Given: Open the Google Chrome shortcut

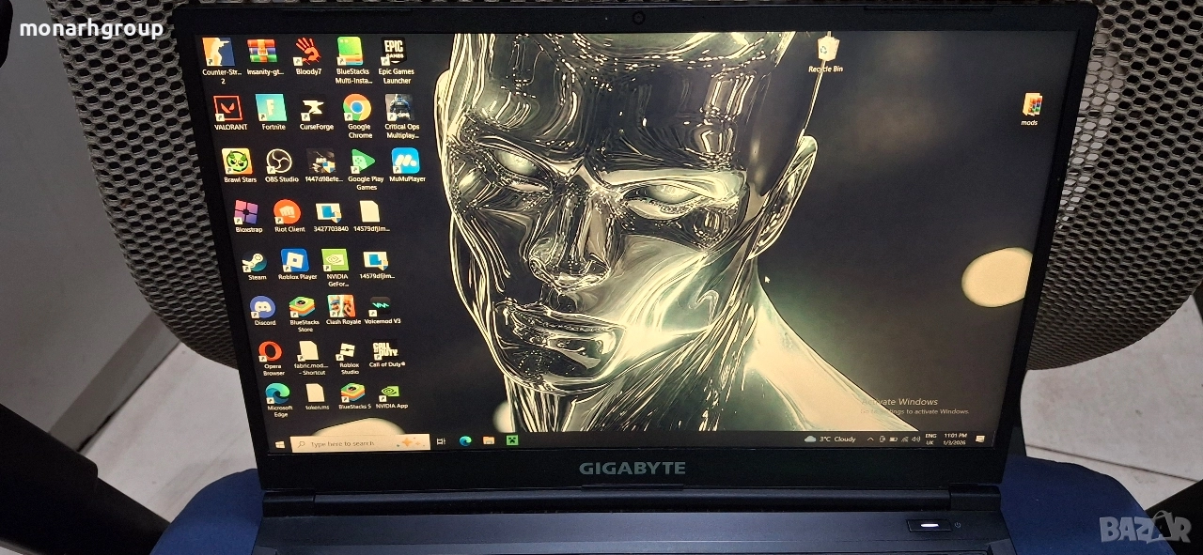Looking at the screenshot, I should [357, 108].
